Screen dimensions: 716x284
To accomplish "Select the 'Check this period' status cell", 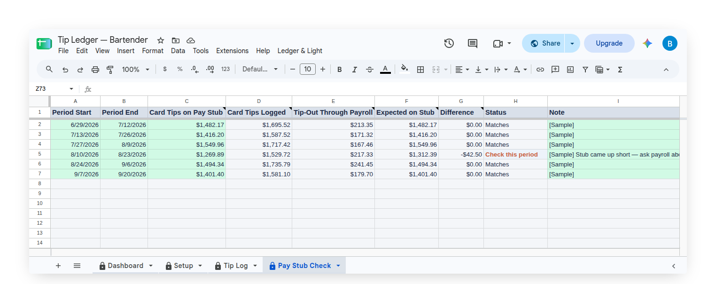I will 515,154.
